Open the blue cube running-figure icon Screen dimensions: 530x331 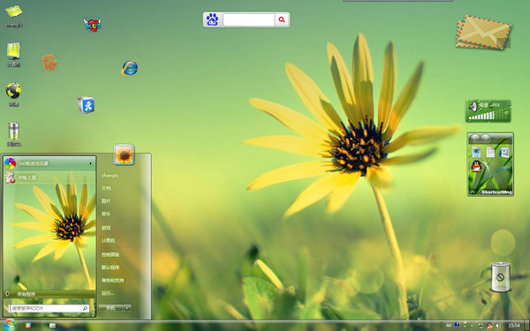87,105
